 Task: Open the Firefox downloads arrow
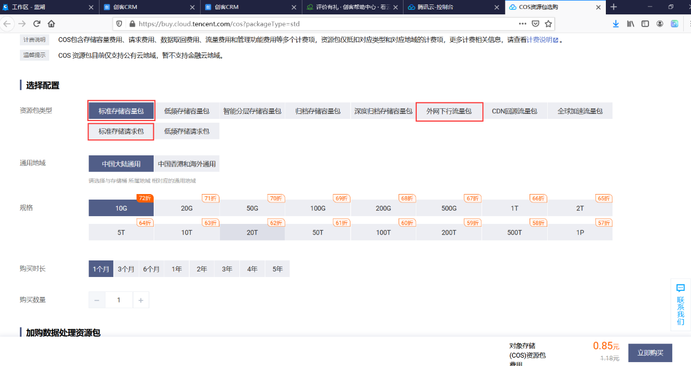pos(616,24)
